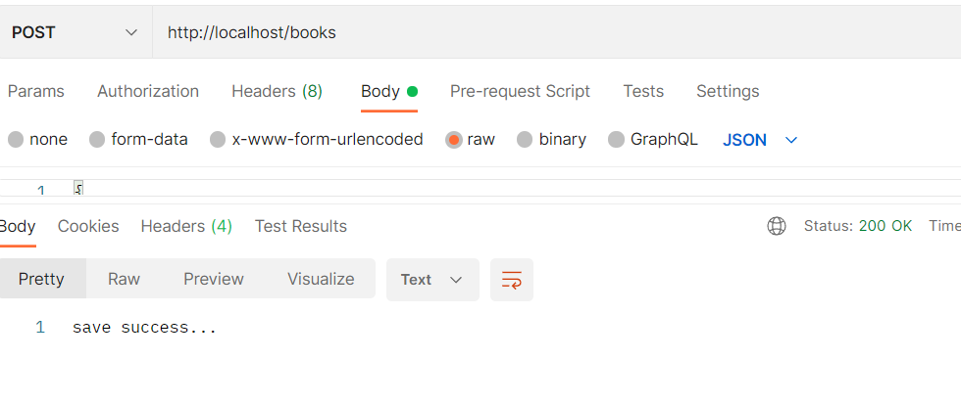Select the GraphQL radio option
Viewport: 961px width, 405px height.
coord(616,140)
